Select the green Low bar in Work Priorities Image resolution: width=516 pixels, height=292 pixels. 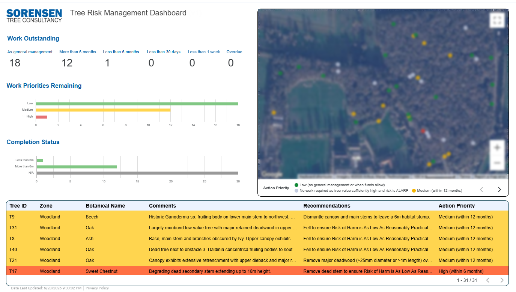[137, 104]
